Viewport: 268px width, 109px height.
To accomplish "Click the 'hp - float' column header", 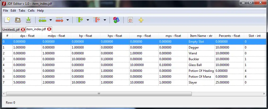I will point(86,36).
